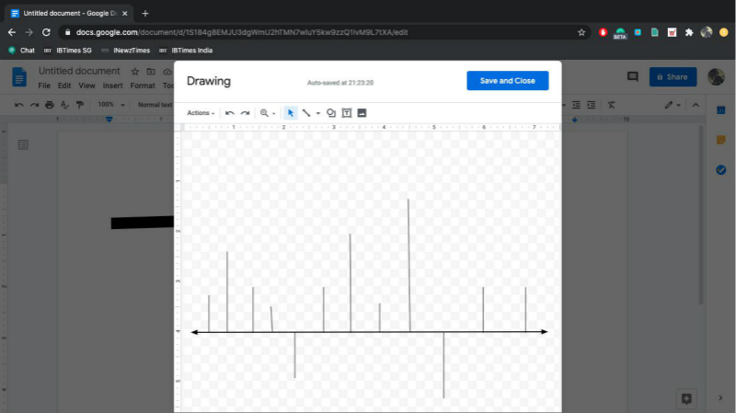
Task: Open the Zoom dropdown in Drawing toolbar
Action: (267, 113)
